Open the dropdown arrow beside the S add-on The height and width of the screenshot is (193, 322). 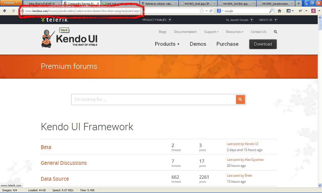pos(319,11)
